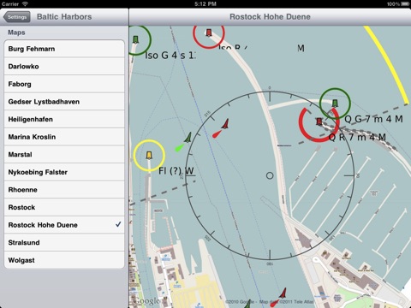Tap the red buoy at the map's bottom edge

coord(279,298)
